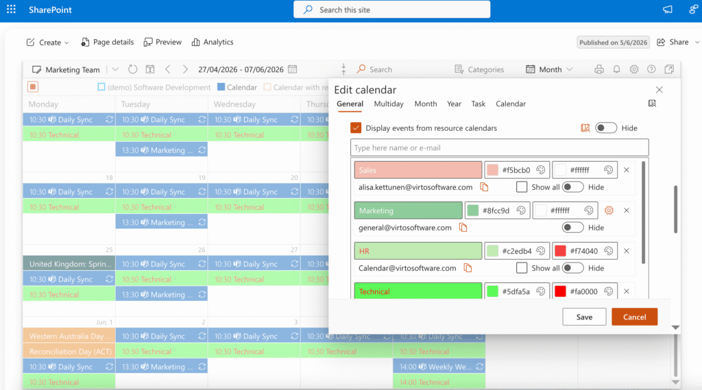This screenshot has width=702, height=390.
Task: Click the Edit calendar list scrollbar
Action: point(643,212)
